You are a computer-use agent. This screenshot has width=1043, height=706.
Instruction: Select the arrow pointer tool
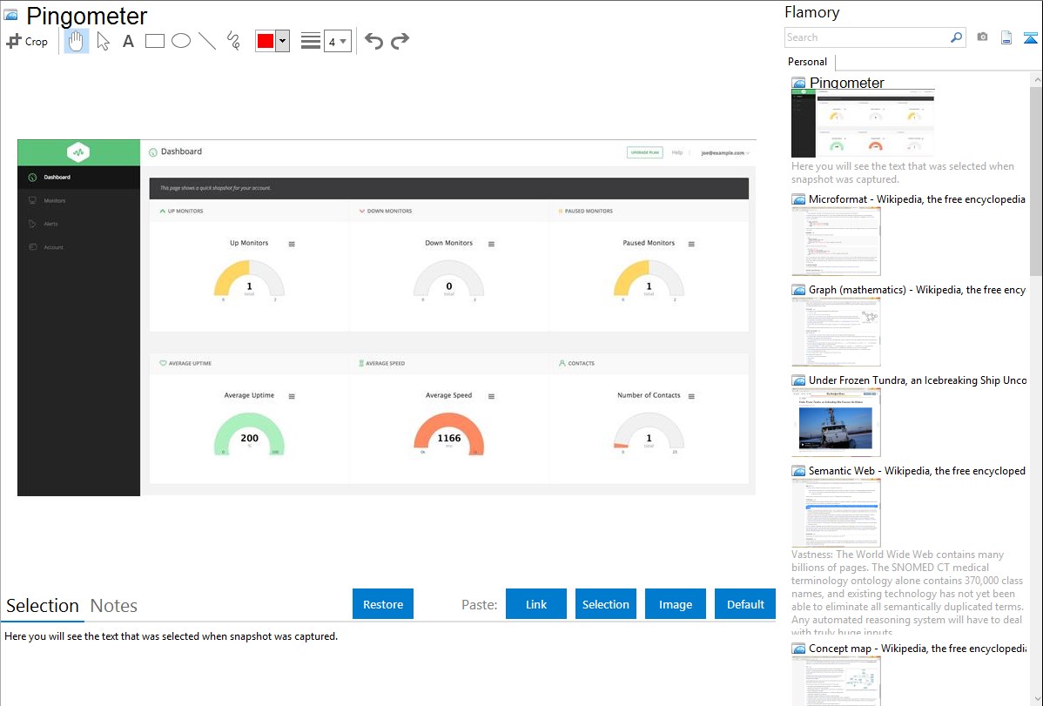[x=103, y=41]
